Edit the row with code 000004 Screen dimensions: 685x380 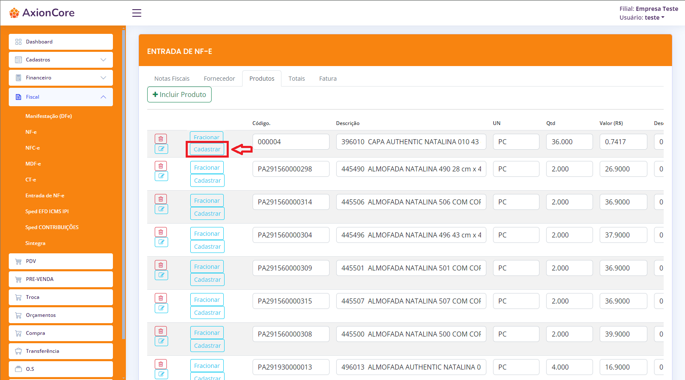[x=161, y=149]
